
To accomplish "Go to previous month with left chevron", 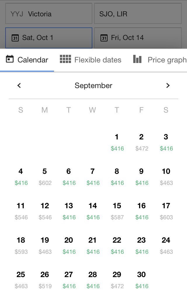I will [x=19, y=85].
